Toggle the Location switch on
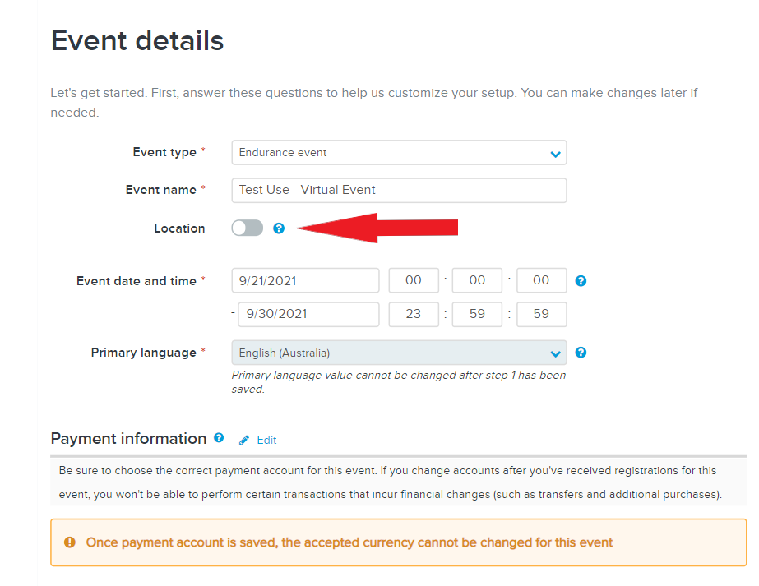Screen dimensions: 759x586 (x=247, y=228)
